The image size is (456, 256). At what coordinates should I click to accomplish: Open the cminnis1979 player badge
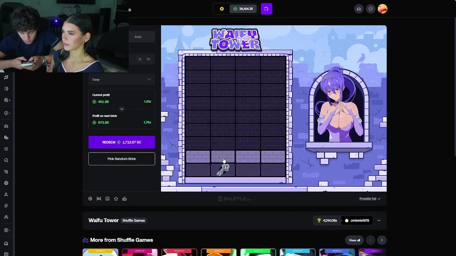357,220
